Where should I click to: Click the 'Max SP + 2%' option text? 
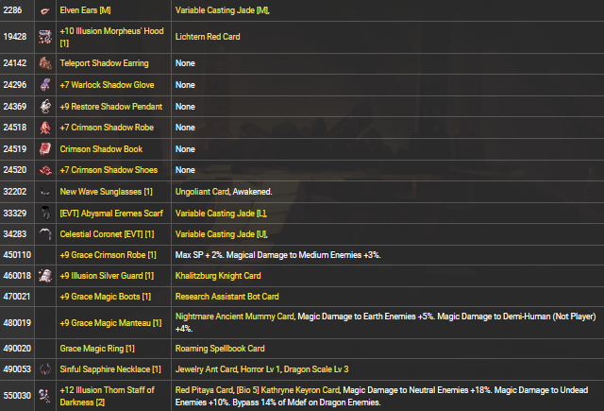point(199,255)
